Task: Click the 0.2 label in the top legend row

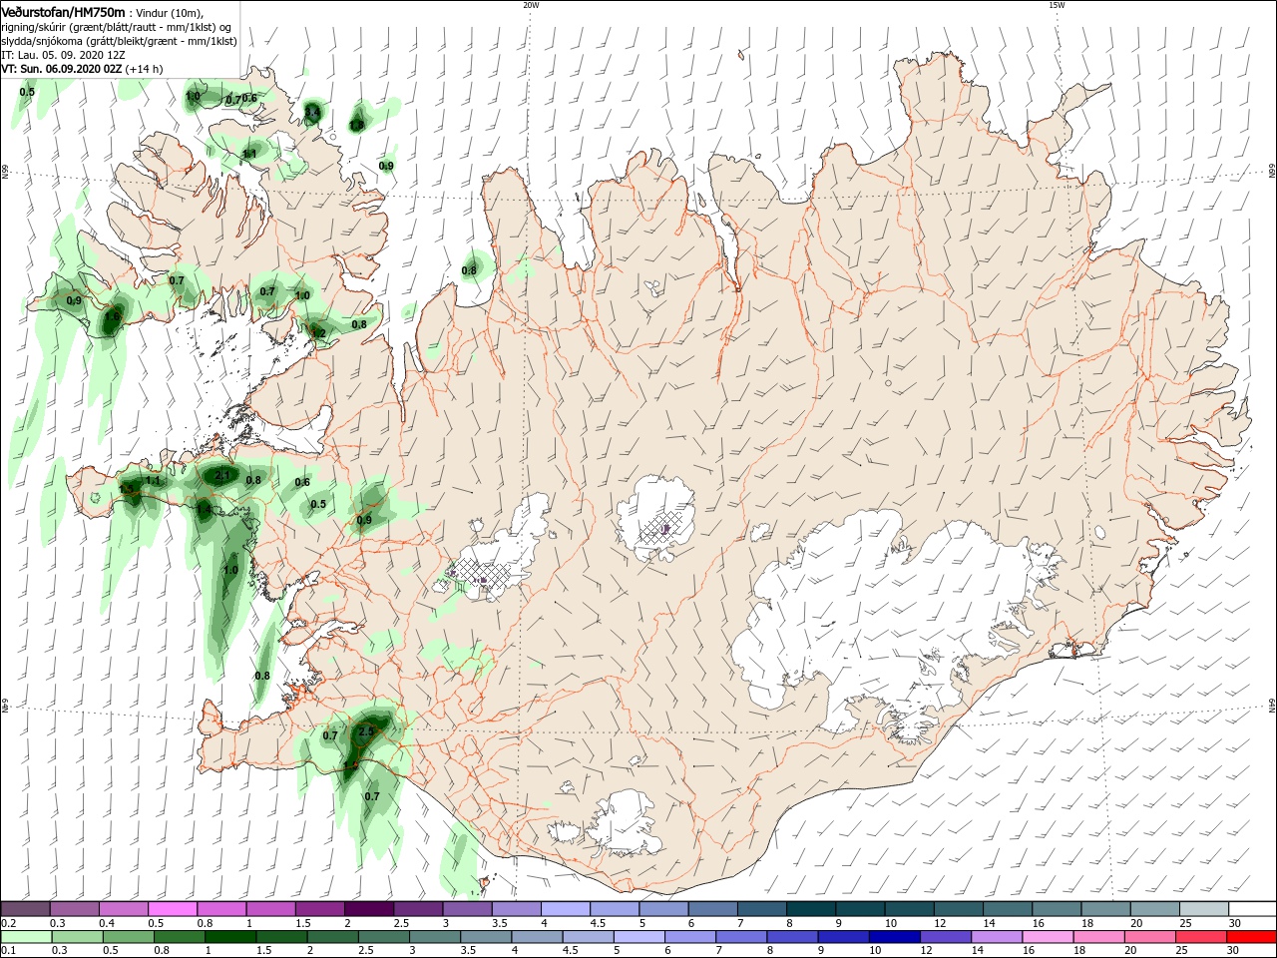Action: (x=9, y=923)
